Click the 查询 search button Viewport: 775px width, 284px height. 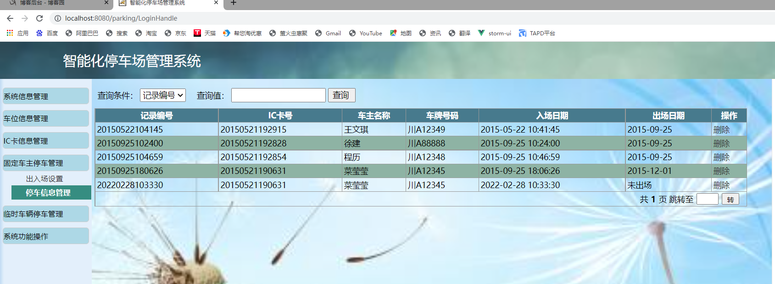tap(341, 95)
